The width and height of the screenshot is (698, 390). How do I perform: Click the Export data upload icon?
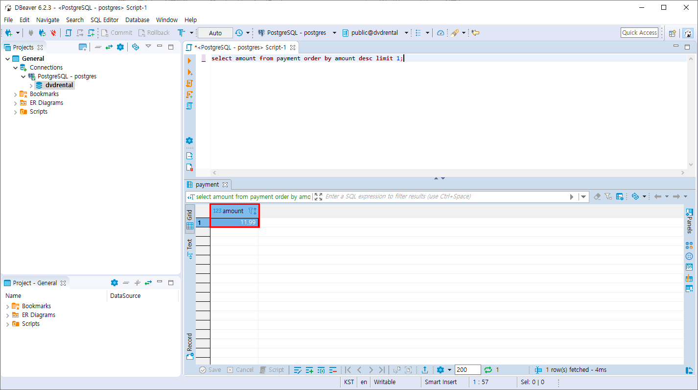coord(425,370)
